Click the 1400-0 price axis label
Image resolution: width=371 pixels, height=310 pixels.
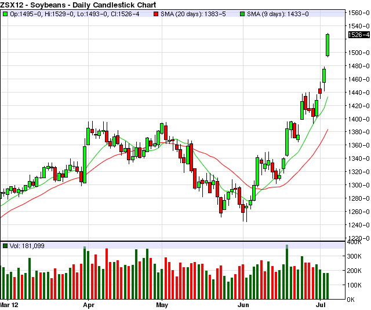(x=359, y=119)
